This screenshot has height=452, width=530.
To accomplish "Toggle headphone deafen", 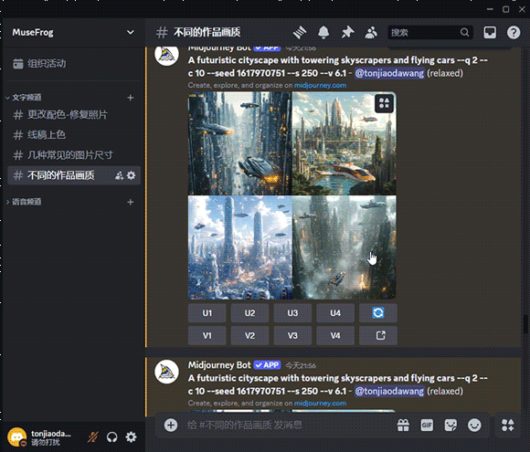I will [111, 437].
